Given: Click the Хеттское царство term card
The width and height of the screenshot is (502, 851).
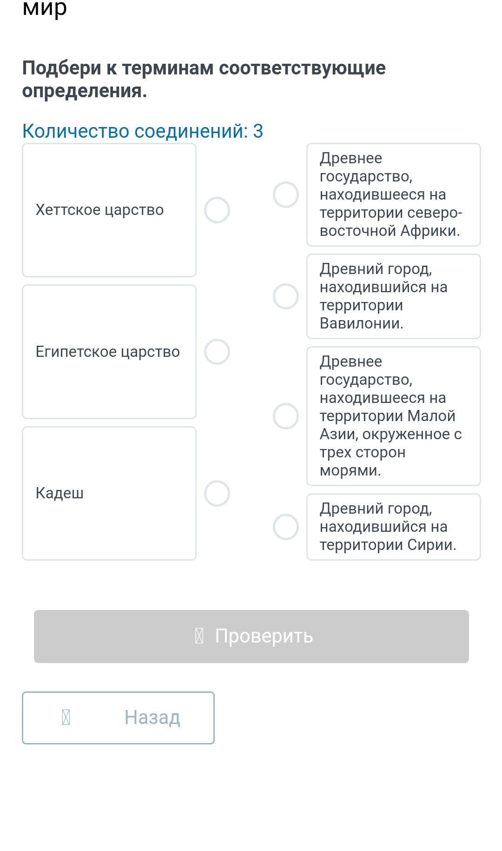Looking at the screenshot, I should click(x=109, y=210).
